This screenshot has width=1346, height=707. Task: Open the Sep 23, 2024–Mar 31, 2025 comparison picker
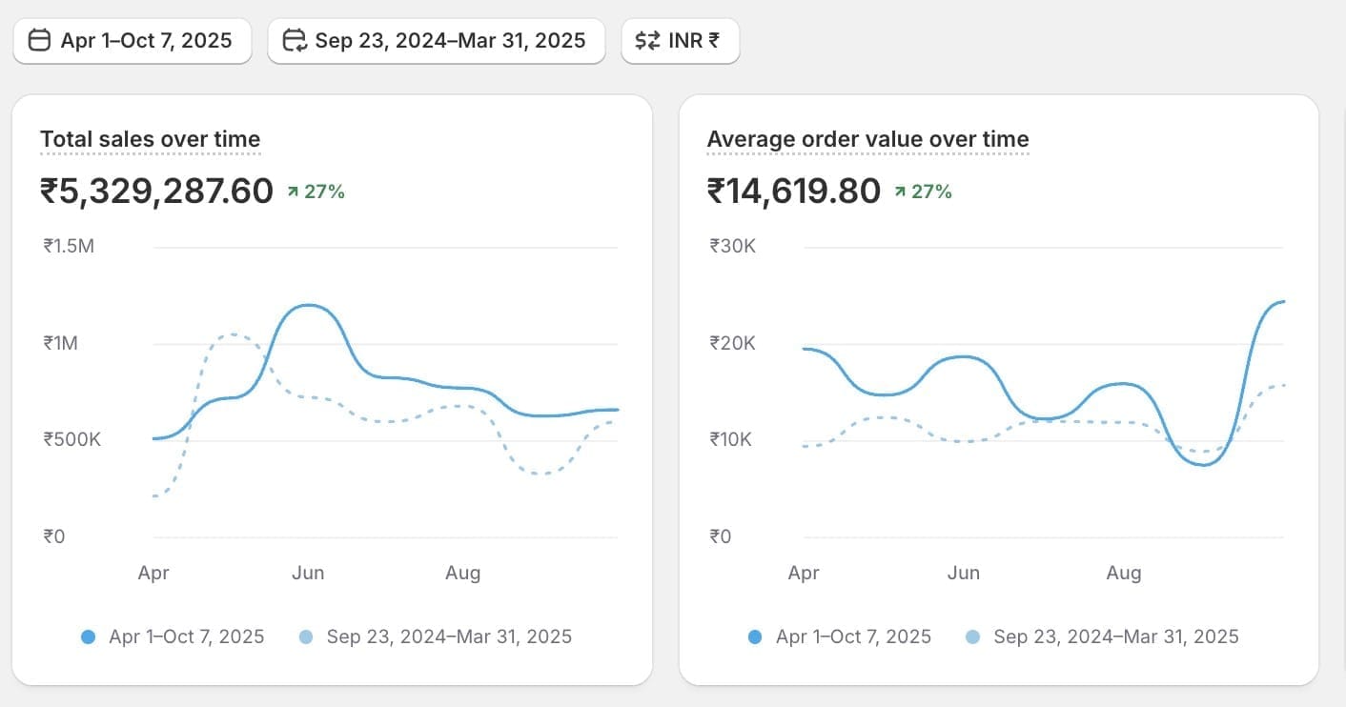click(437, 41)
